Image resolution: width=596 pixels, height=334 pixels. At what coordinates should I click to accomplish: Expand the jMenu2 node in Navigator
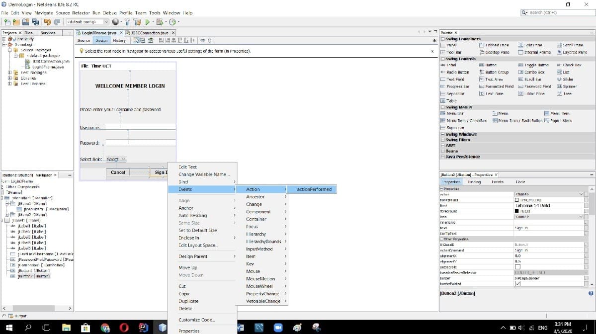[x=8, y=214]
